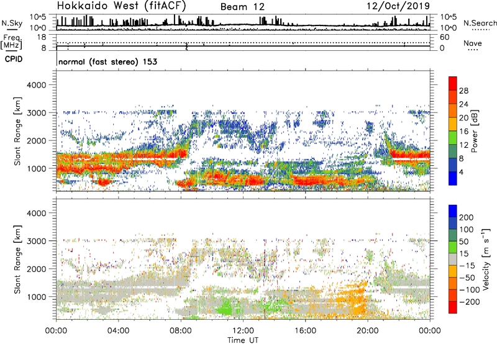The image size is (497, 344).
Task: Click the 'N.Sky' legend label
Action: (x=12, y=23)
